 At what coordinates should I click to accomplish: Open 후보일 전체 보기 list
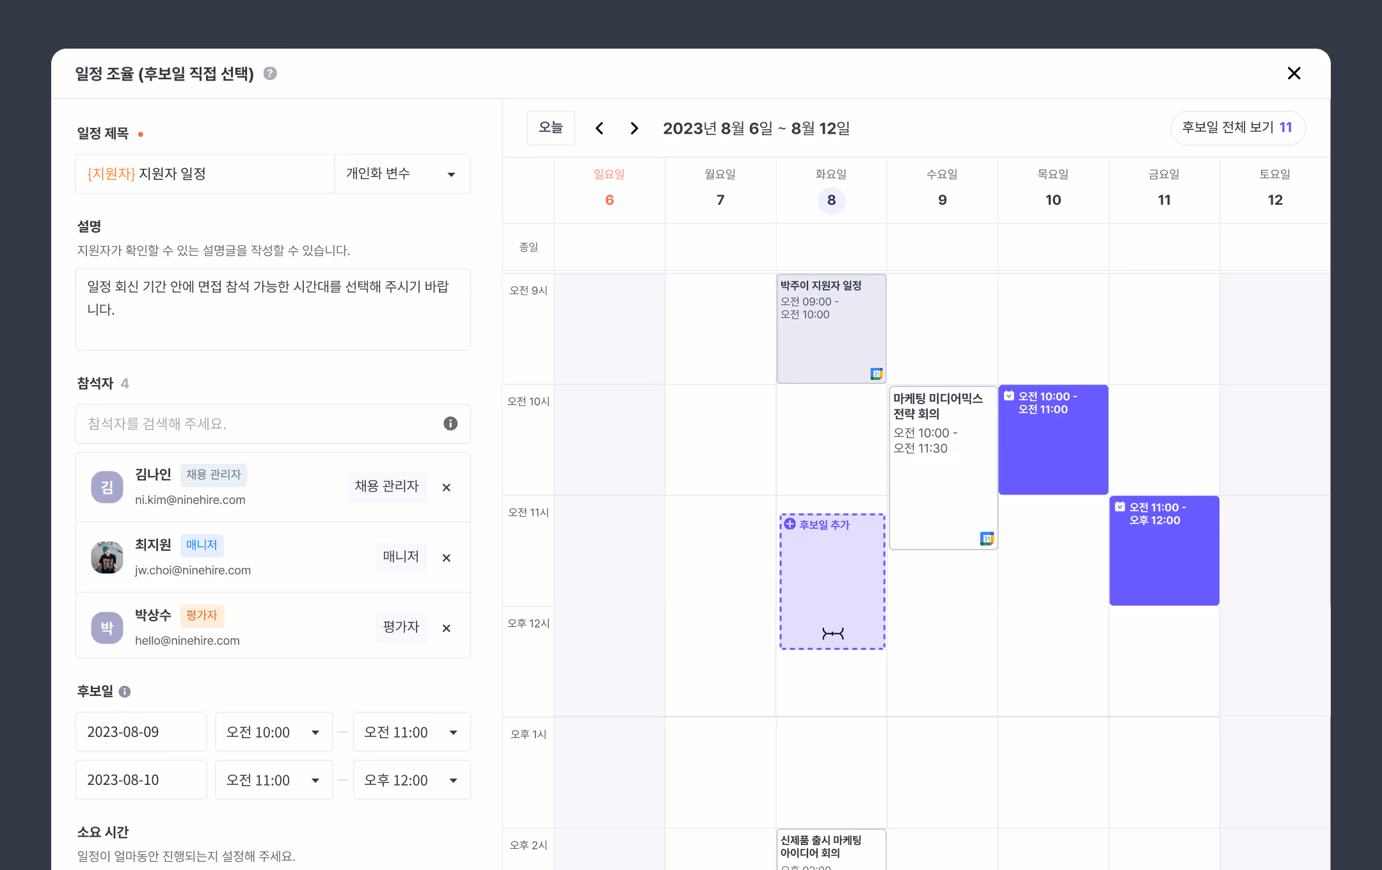pos(1237,128)
